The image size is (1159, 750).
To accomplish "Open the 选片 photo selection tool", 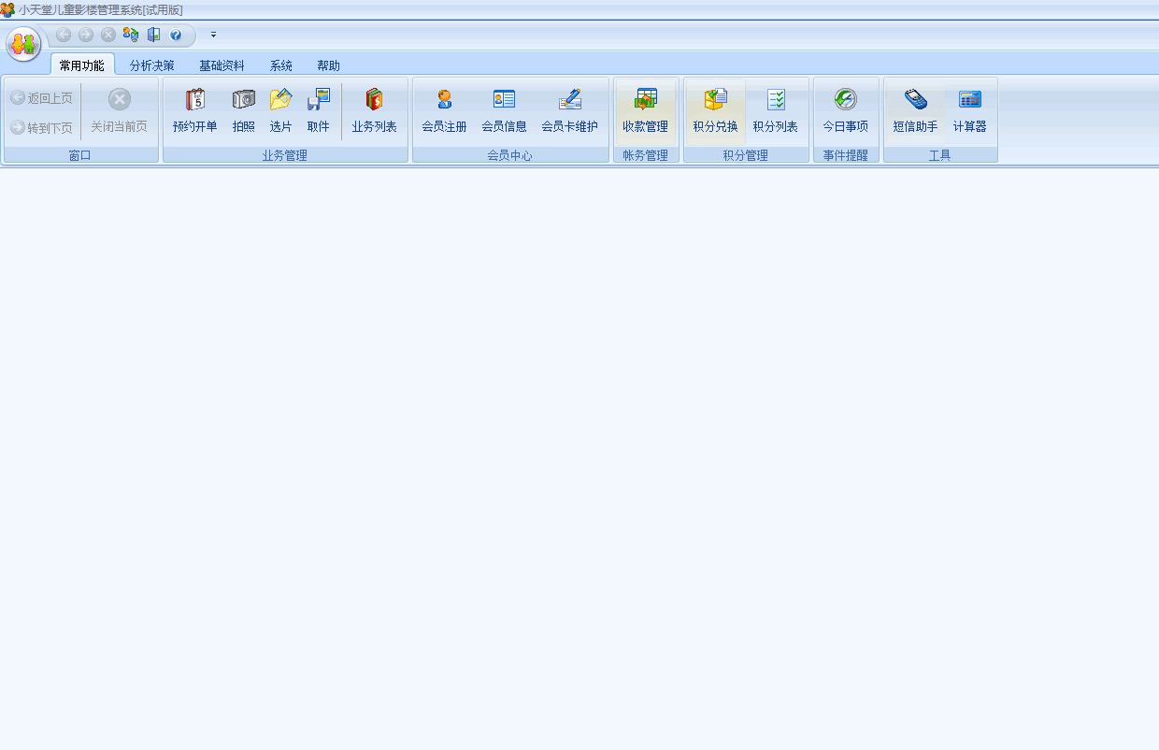I will click(x=280, y=110).
